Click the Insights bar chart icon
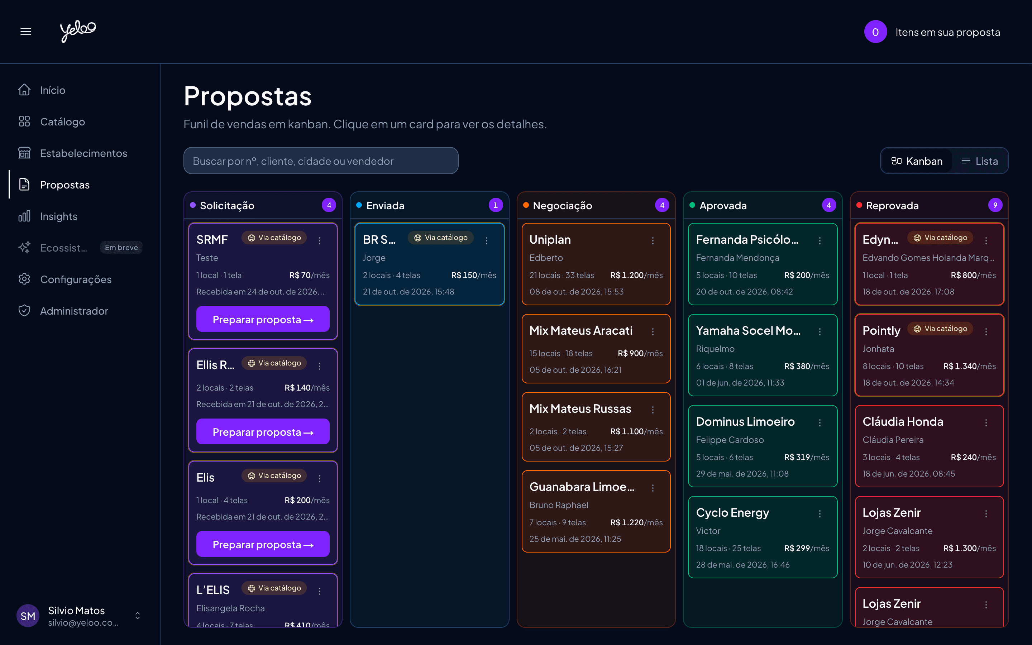 (24, 216)
